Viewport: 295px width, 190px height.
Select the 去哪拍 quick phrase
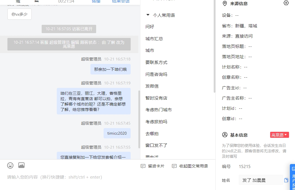[152, 134]
